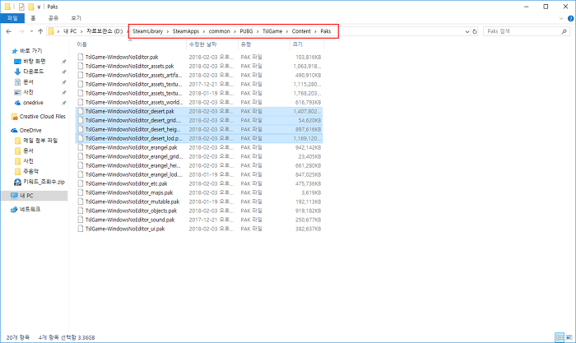Select TslGame-WindowsNoEditor_assets_world... file
The image size is (576, 343).
(x=134, y=103)
